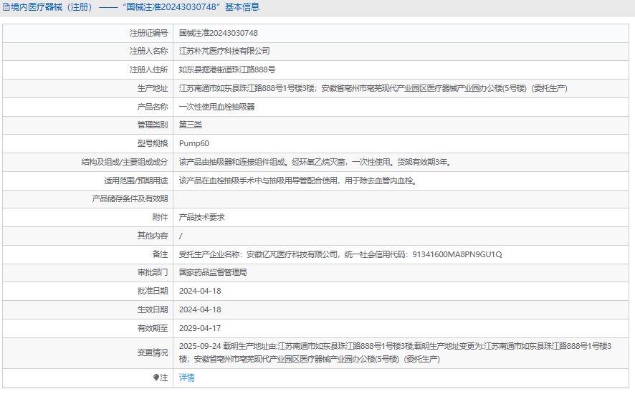Click the document icon beside the page title
Image resolution: width=635 pixels, height=394 pixels.
coord(6,7)
